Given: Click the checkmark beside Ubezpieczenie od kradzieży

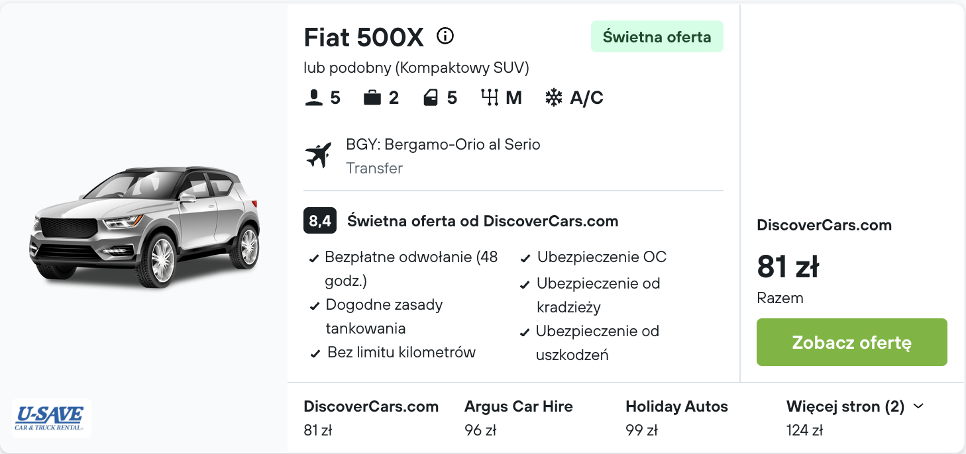Looking at the screenshot, I should [x=525, y=285].
